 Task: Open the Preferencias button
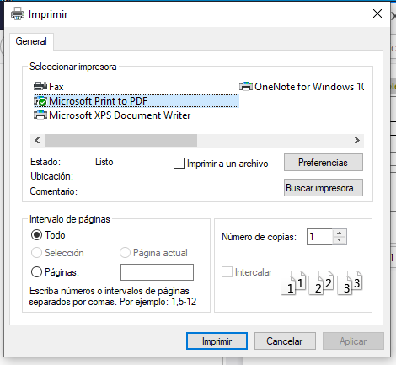pos(324,163)
